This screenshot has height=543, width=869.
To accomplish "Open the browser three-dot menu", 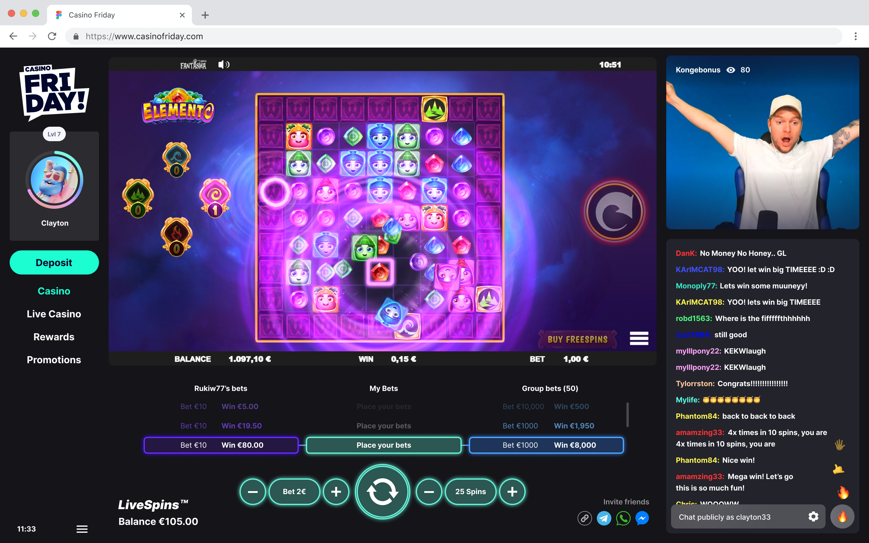I will [x=856, y=36].
